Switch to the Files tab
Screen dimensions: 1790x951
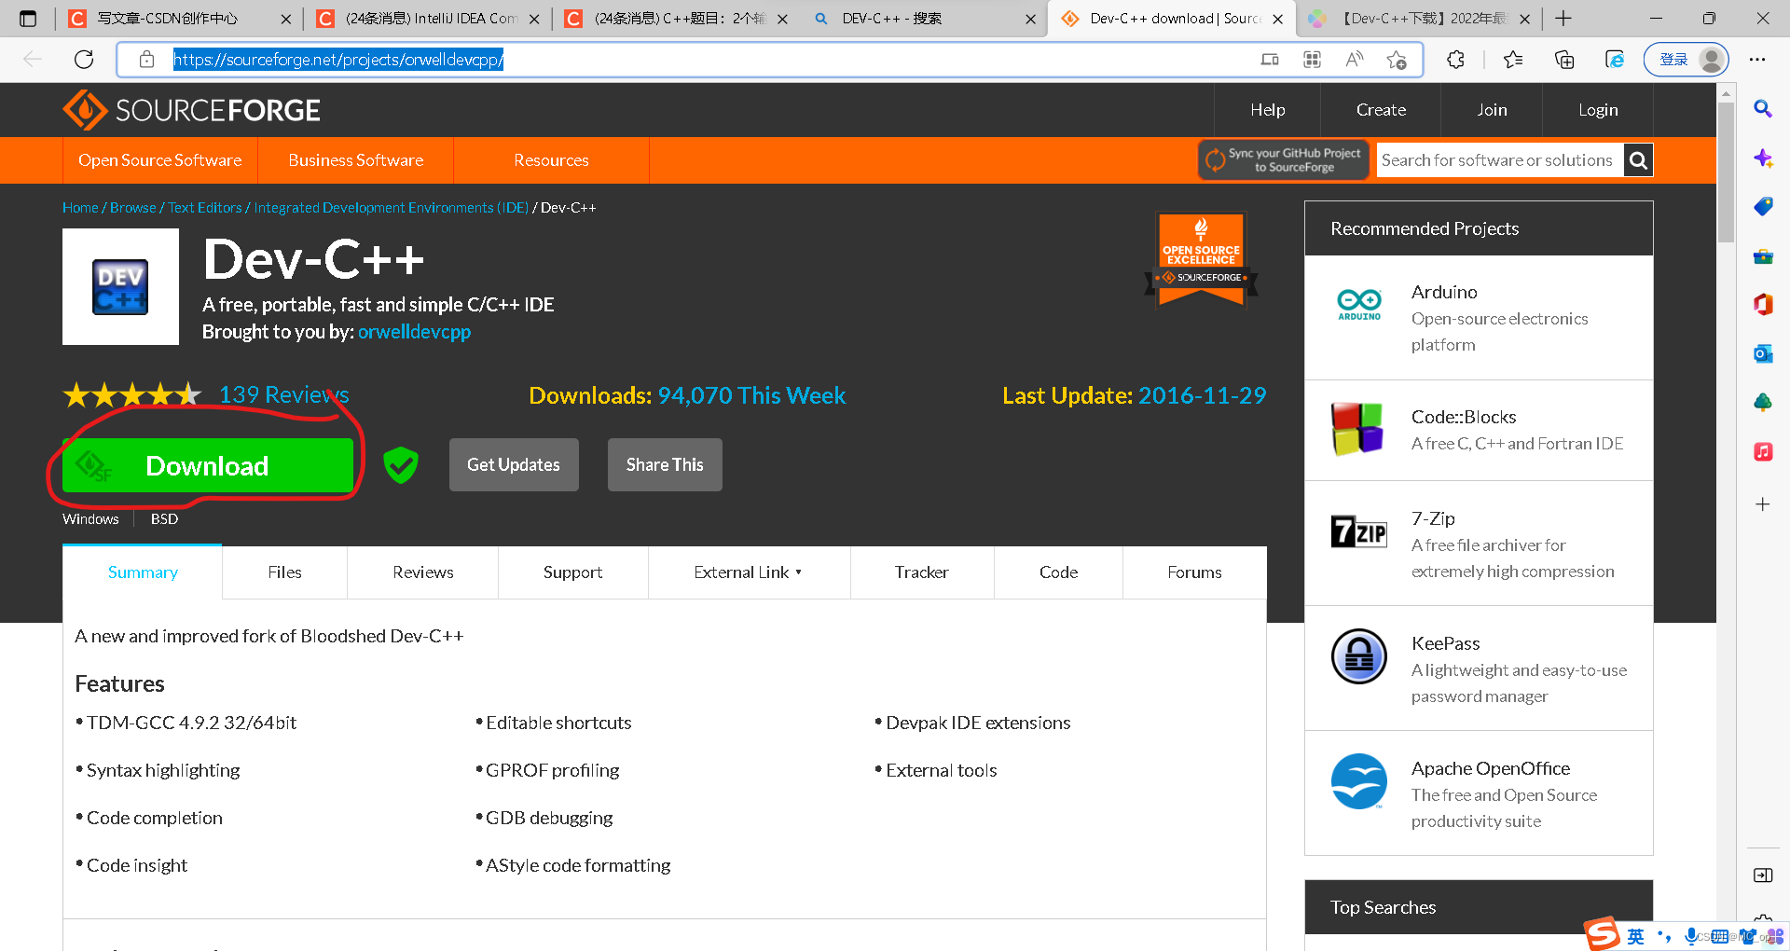pos(284,572)
